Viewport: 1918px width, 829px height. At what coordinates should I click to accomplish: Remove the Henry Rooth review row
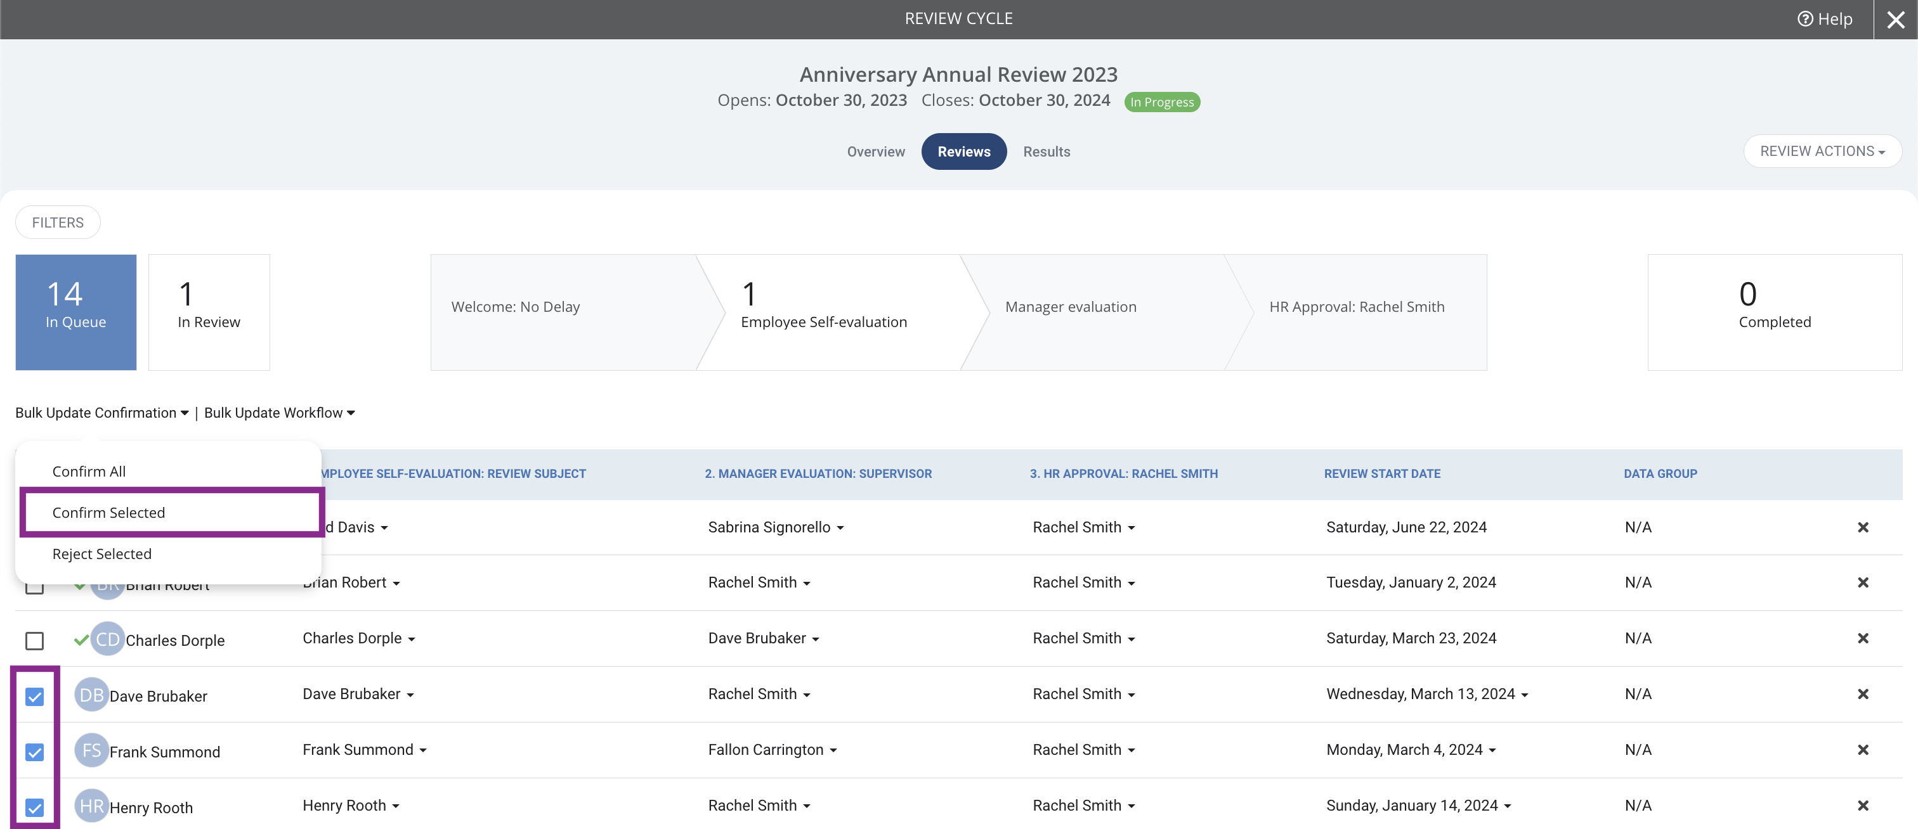(1863, 806)
